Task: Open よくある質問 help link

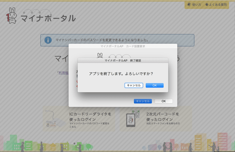Action: click(x=216, y=5)
